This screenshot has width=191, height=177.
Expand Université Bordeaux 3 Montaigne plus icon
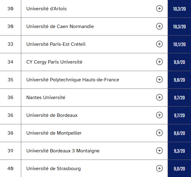coord(159,151)
